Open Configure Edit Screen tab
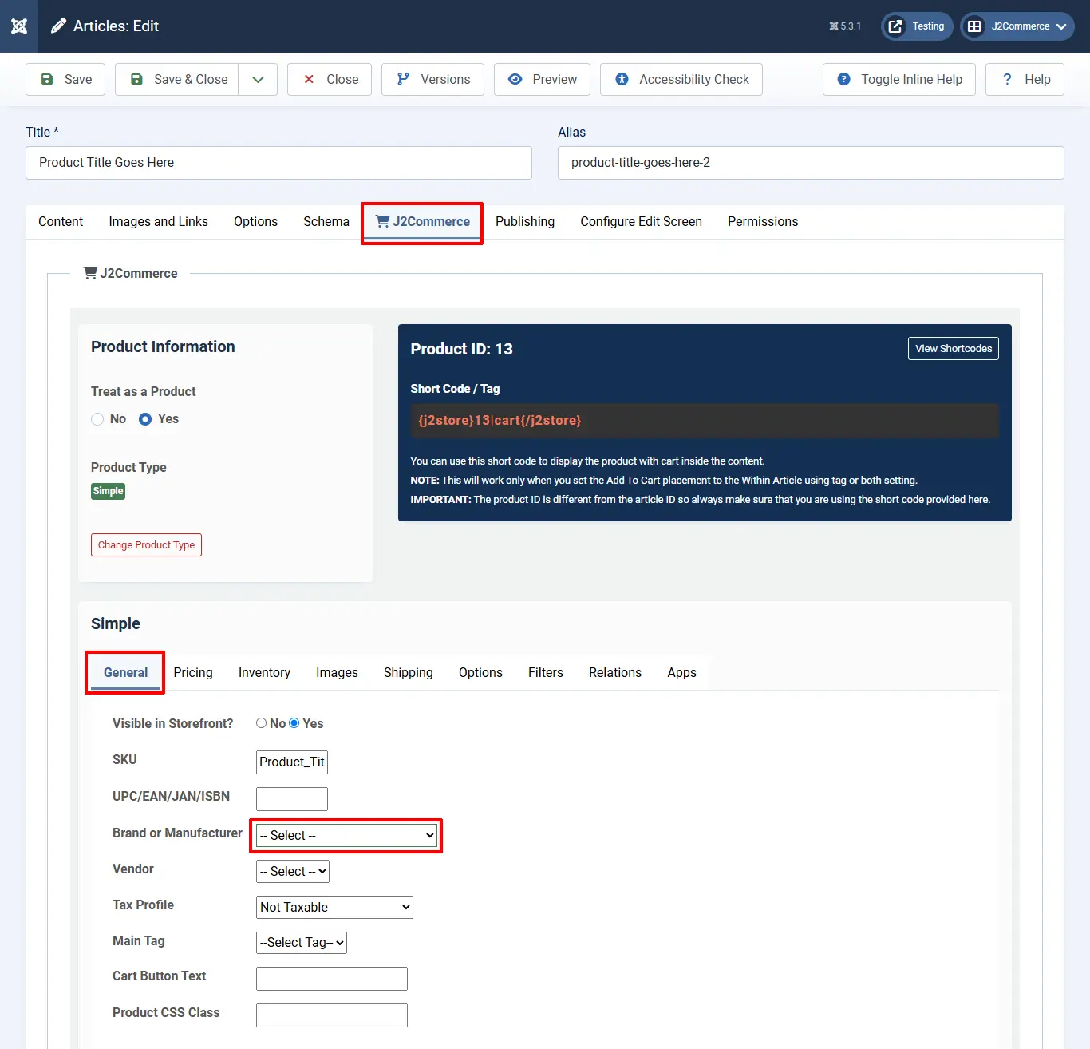 641,222
